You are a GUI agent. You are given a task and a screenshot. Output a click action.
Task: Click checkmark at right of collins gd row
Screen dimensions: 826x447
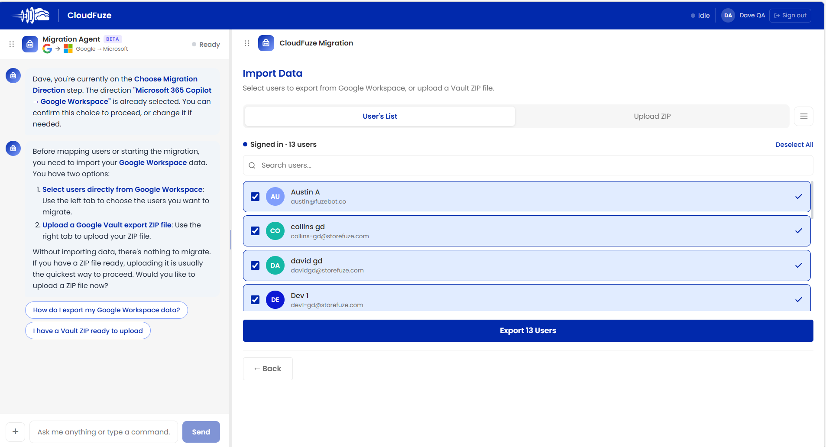click(799, 231)
